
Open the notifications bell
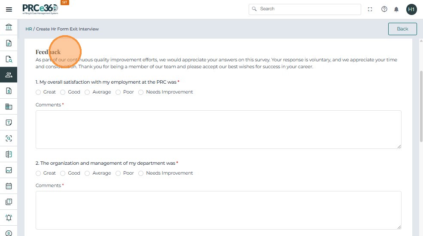[x=396, y=9]
